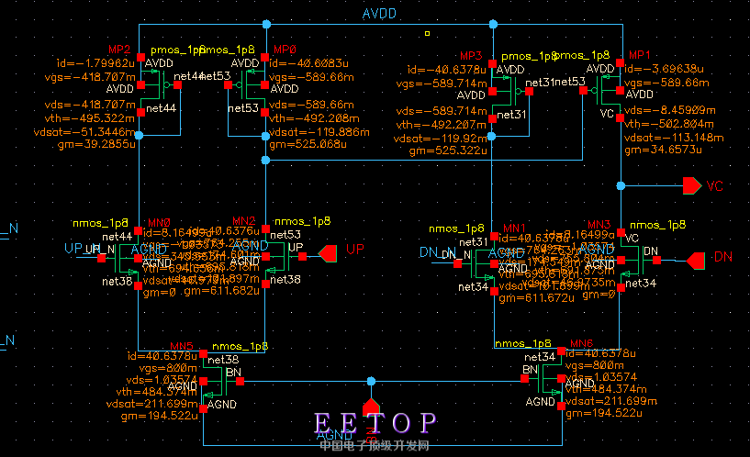750x457 pixels.
Task: Click the nmos_1p8 cell label beside MN3
Action: 657,225
